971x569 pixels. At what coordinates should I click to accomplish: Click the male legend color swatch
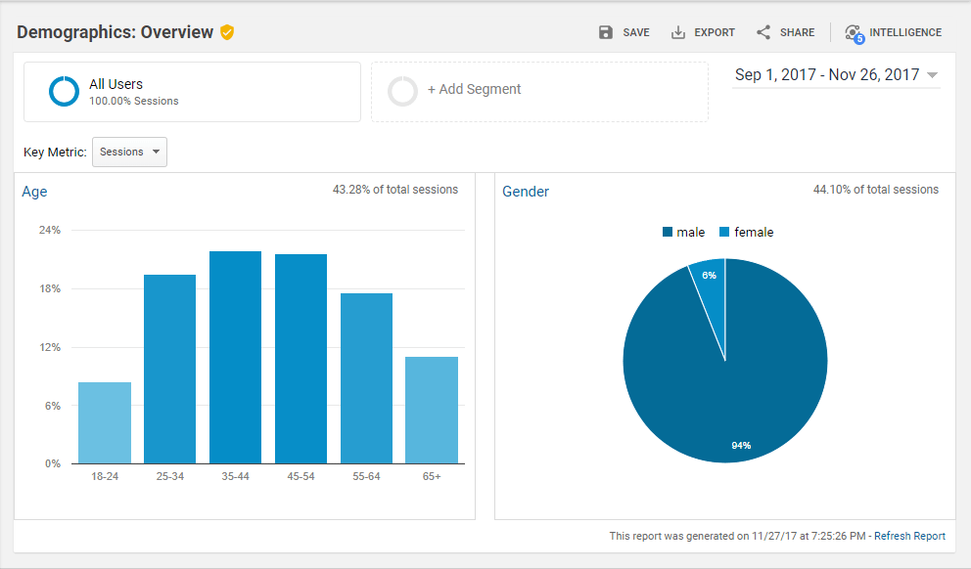coord(668,232)
